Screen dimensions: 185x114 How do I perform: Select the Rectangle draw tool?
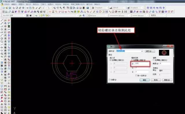click(x=2, y=32)
